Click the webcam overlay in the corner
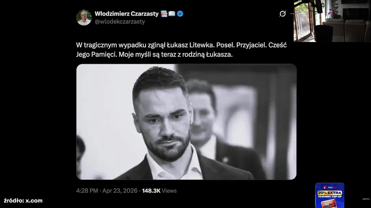This screenshot has height=208, width=371. click(x=332, y=21)
